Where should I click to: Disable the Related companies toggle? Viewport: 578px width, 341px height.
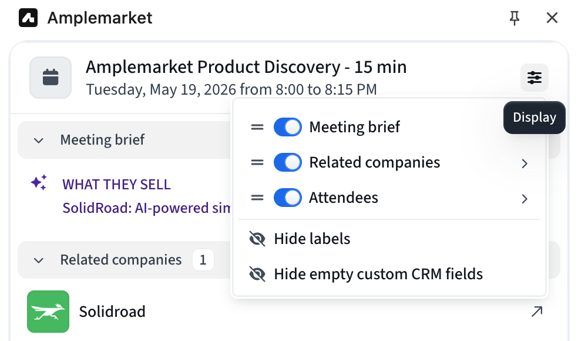(x=287, y=162)
